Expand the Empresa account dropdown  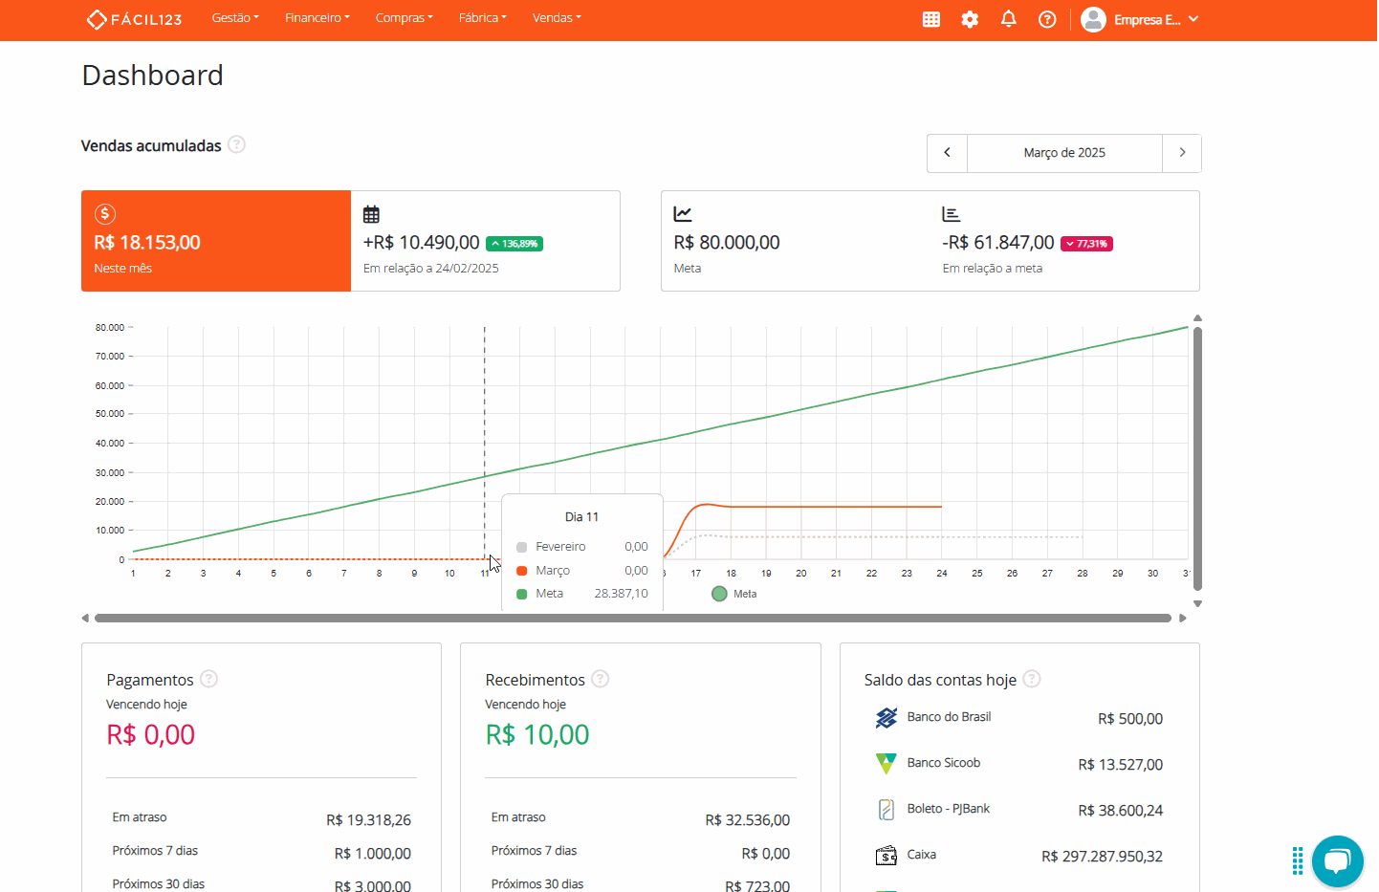click(x=1140, y=19)
